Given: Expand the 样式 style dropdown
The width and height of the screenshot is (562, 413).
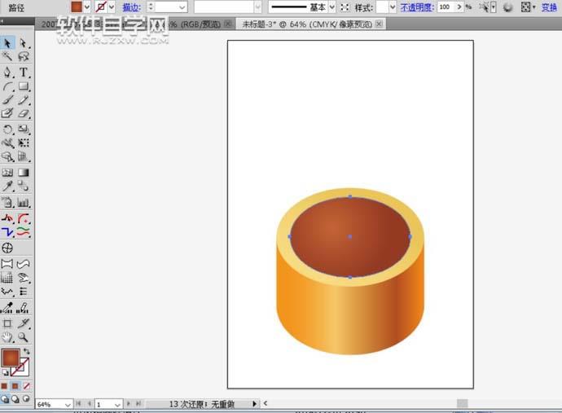Looking at the screenshot, I should 392,7.
